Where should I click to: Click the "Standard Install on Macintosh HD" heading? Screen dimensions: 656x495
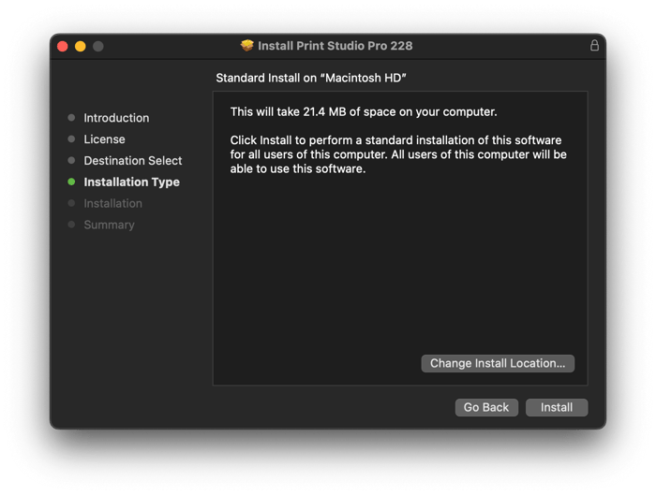311,78
